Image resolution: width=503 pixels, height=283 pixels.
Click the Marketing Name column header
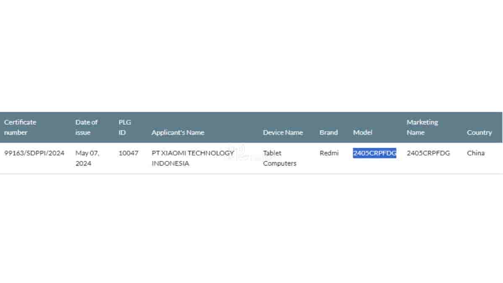[x=422, y=127]
